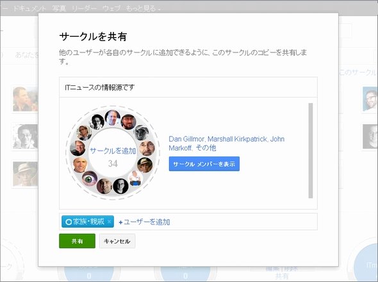Screen dimensions: 378x282
Task: Click background 共有 link under the dialog
Action: tap(281, 276)
